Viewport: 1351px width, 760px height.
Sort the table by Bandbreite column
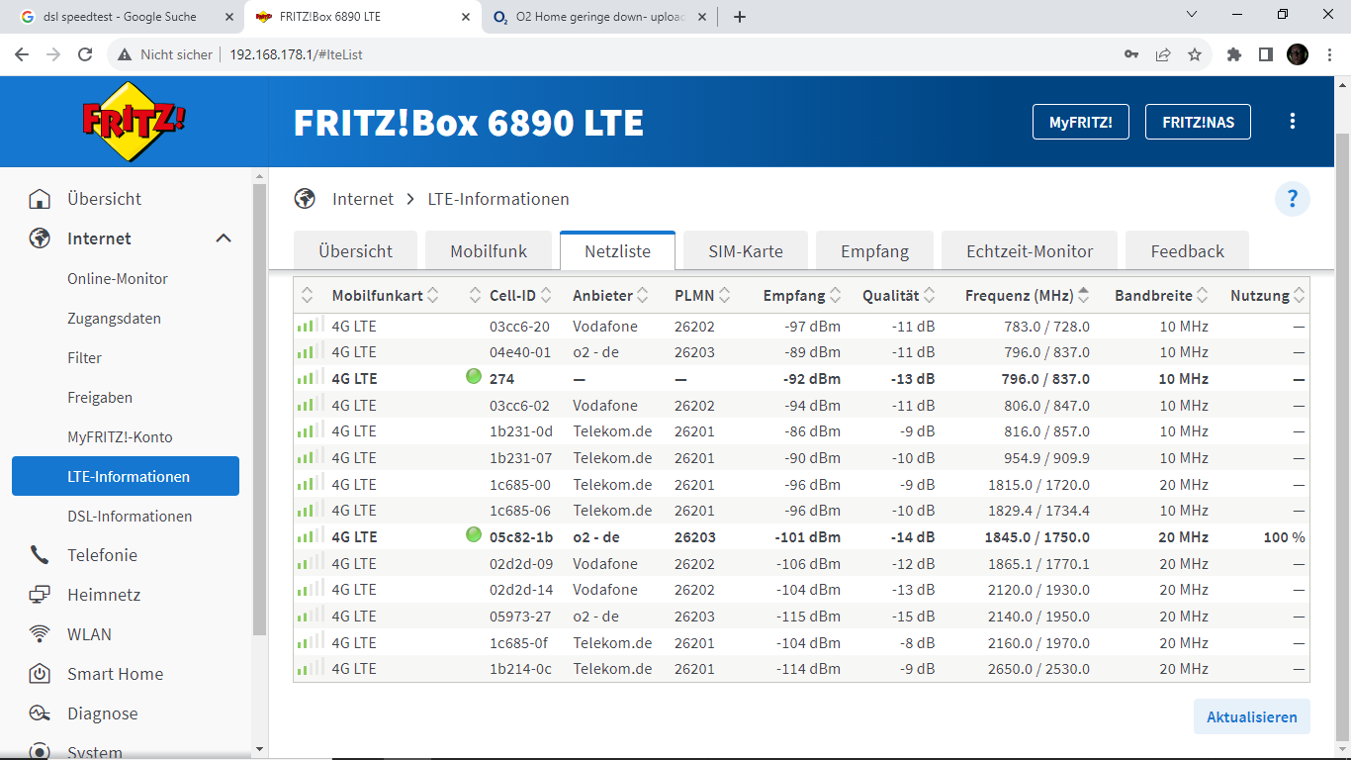coord(1161,296)
